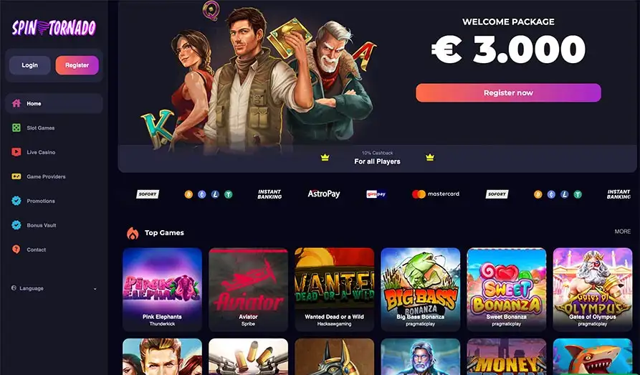
Task: Click the green dice Slot Games icon
Action: 16,128
